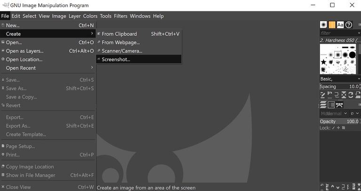Toggle lock position and size icon
This screenshot has height=191, width=361.
pyautogui.click(x=338, y=128)
